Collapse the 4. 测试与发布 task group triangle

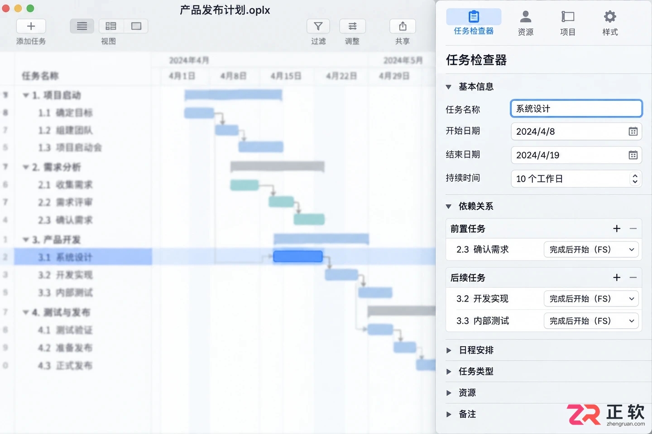[26, 312]
